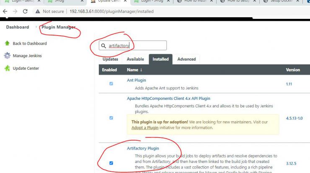Click the green Back to Dashboard arrow icon
The image size is (310, 173).
(7, 43)
